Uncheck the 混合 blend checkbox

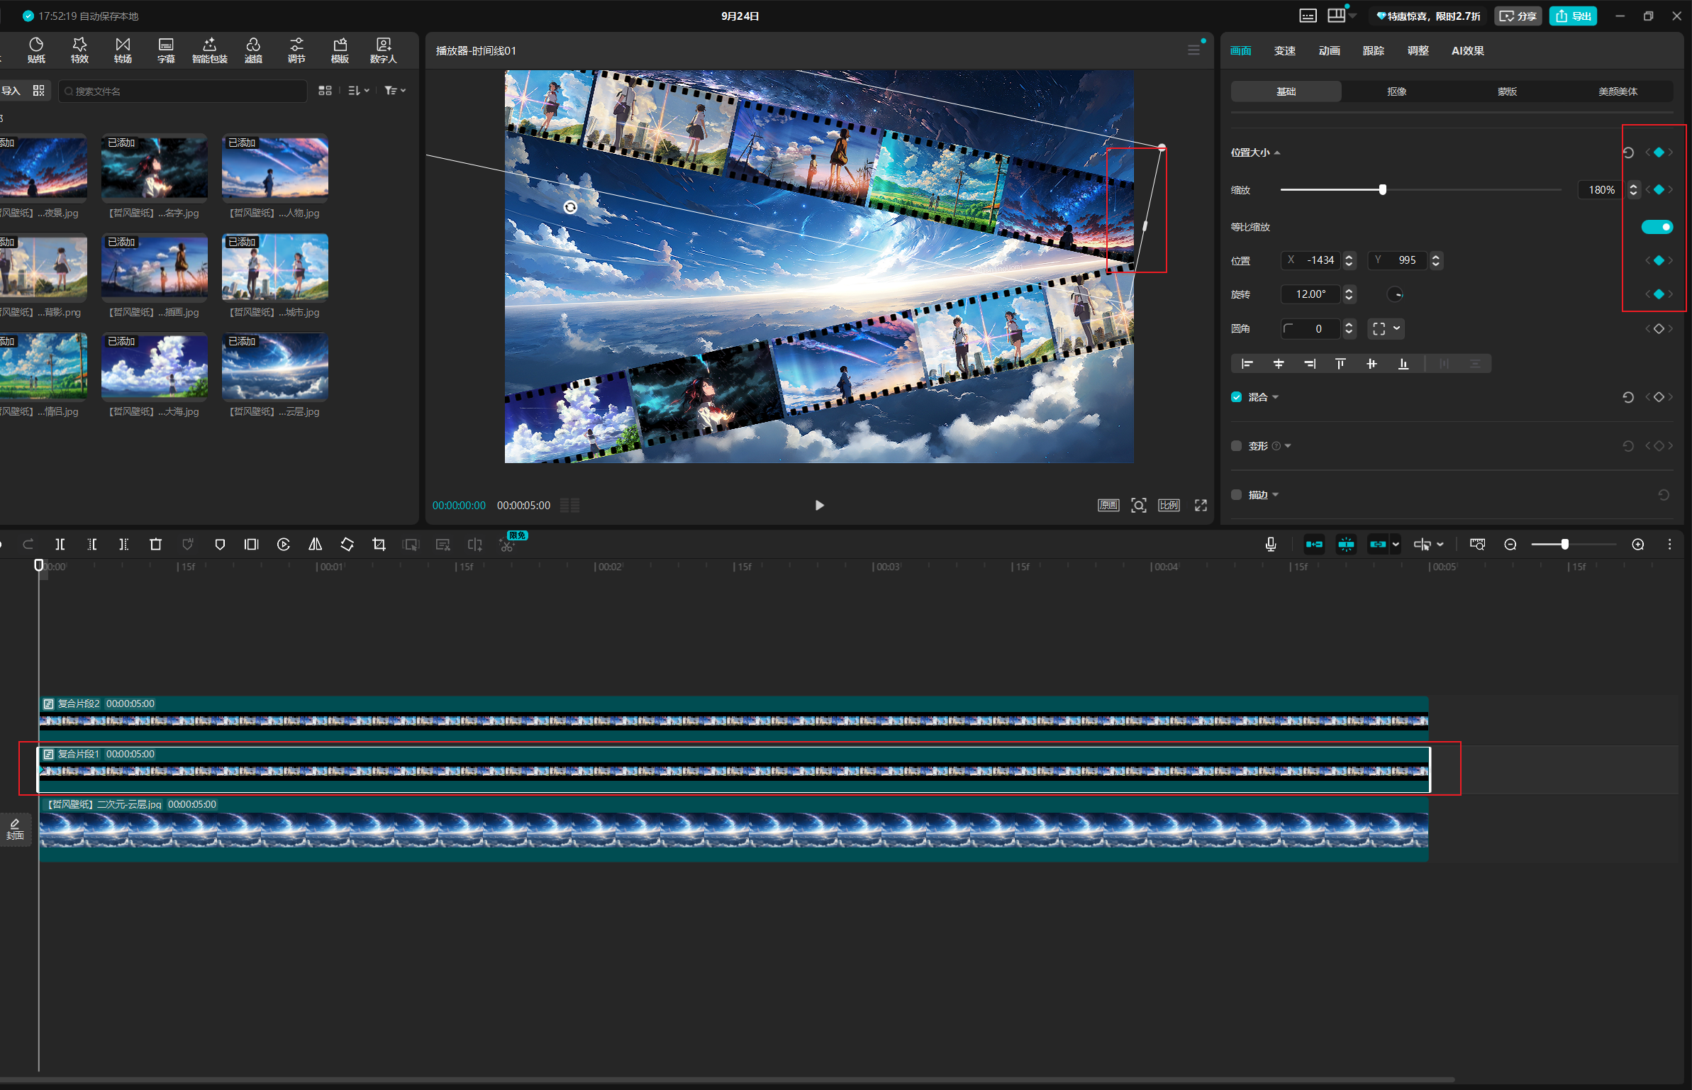(x=1237, y=397)
